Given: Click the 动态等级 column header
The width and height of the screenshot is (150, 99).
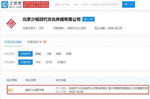Looking at the screenshot, I should [12, 80].
